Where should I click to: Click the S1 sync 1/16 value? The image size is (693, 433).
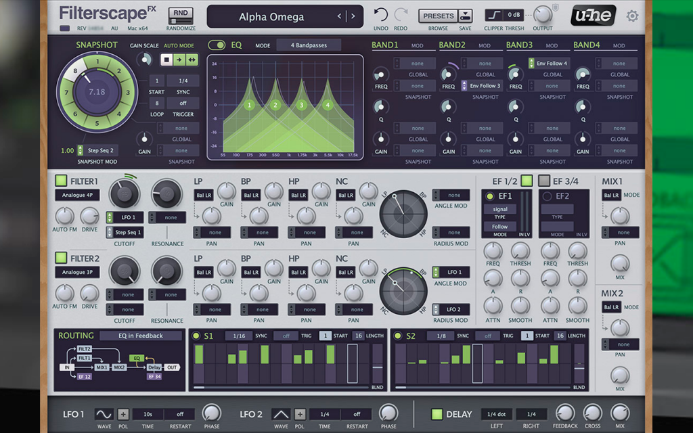click(239, 336)
